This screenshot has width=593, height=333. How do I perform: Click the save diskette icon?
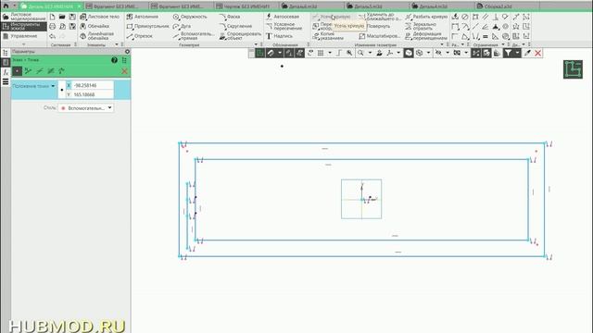pyautogui.click(x=72, y=17)
